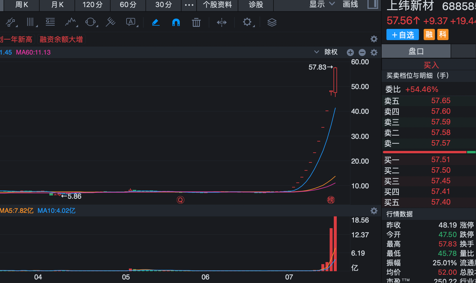Screen dimensions: 476x283
Task: Click the 买入 buy button
Action: (431, 65)
